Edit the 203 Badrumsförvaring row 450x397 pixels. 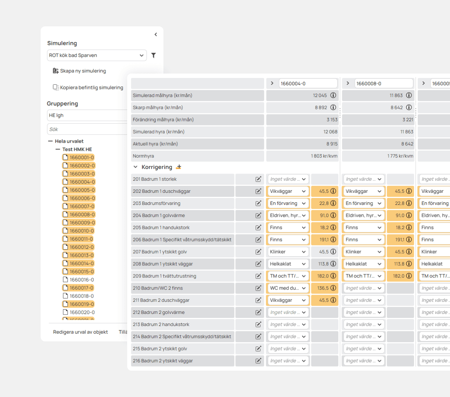tap(258, 203)
